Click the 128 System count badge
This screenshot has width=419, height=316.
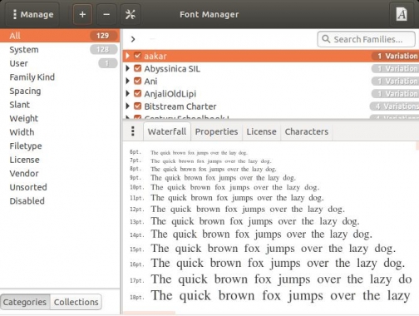[103, 49]
